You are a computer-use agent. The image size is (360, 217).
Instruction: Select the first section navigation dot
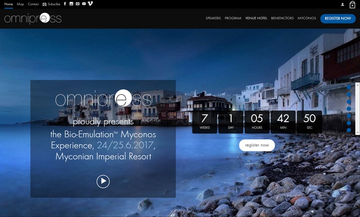tap(349, 87)
